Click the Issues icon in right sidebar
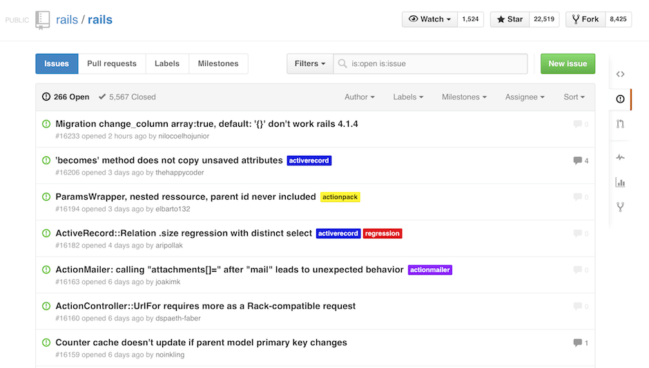The height and width of the screenshot is (368, 649). pyautogui.click(x=620, y=99)
